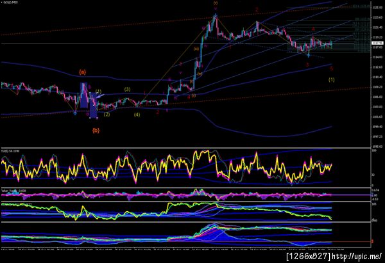Click the 1103.83 price axis label
385x263 pixels.
[x=377, y=107]
